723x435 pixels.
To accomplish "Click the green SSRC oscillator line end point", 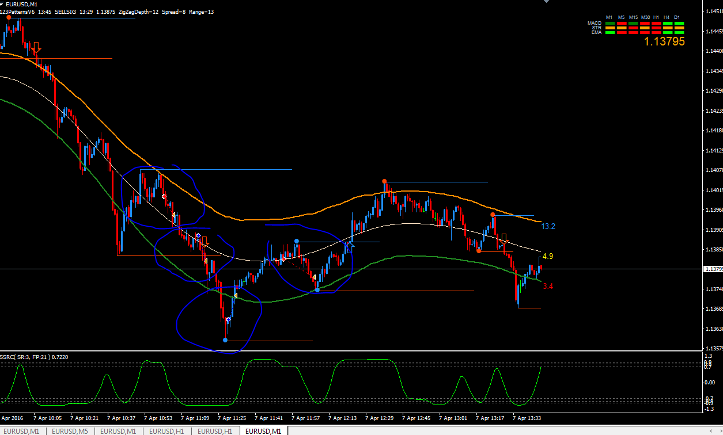I will pyautogui.click(x=541, y=367).
